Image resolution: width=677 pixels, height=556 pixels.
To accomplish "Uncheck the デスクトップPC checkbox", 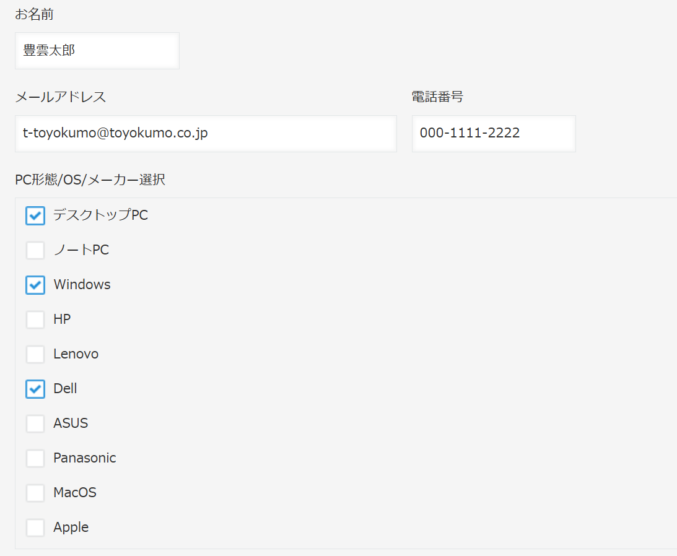I will 35,215.
